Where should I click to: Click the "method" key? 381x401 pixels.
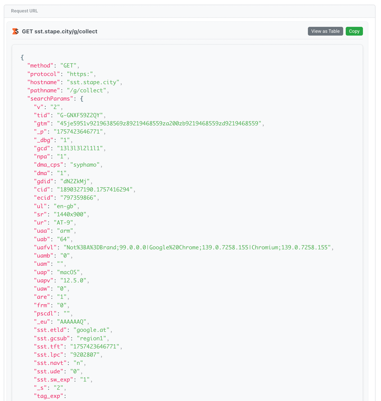(40, 66)
